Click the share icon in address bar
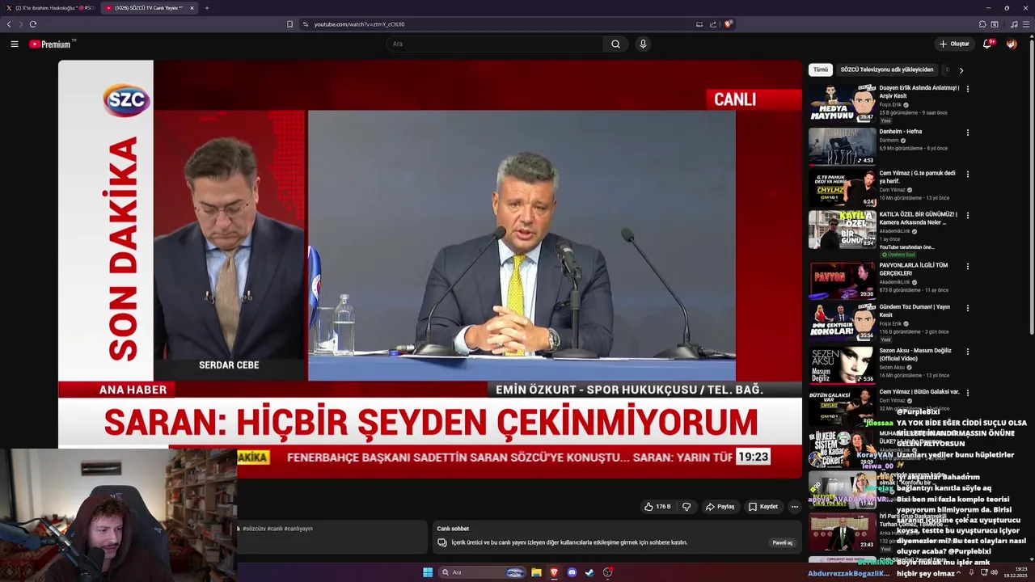 click(713, 24)
